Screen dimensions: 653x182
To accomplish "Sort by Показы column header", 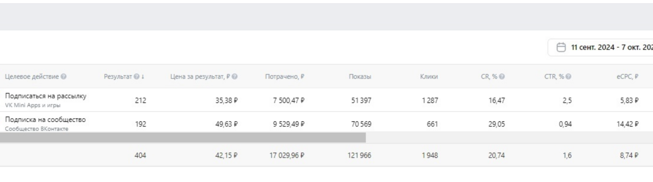I will click(360, 77).
